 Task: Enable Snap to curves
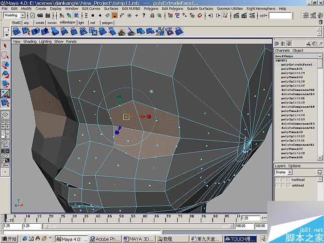coord(177,15)
